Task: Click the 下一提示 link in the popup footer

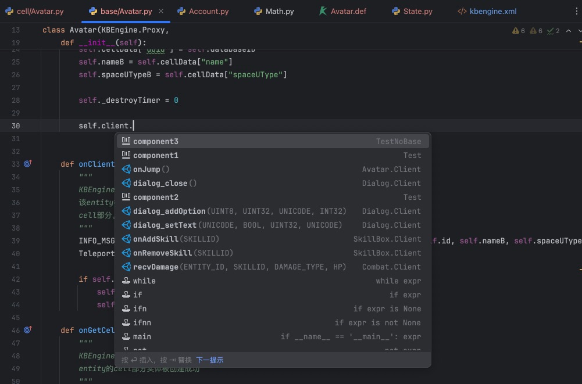Action: (209, 360)
